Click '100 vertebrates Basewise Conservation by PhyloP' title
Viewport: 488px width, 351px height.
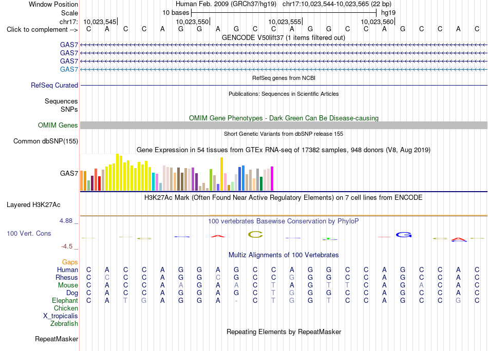click(284, 221)
